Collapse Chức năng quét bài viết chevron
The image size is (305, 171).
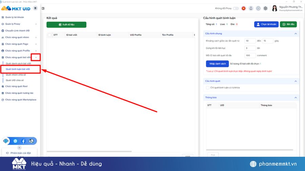coord(36,57)
